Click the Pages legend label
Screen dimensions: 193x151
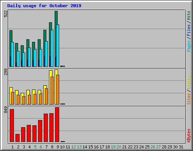[x=188, y=46]
